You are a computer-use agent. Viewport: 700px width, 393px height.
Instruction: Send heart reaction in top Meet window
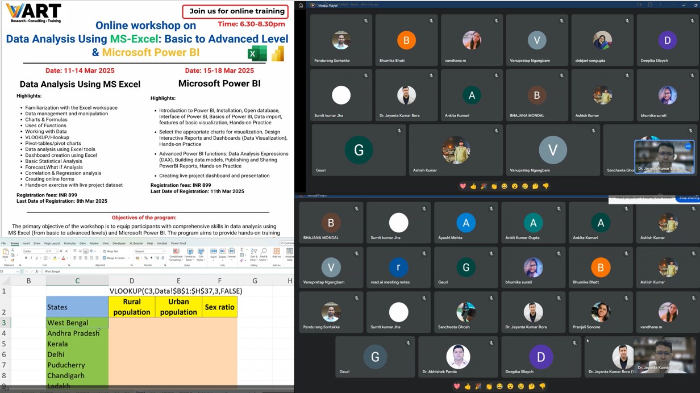tap(463, 186)
